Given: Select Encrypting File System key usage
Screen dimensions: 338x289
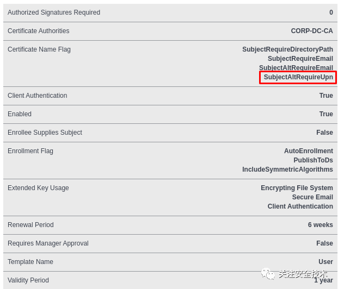Looking at the screenshot, I should [297, 188].
